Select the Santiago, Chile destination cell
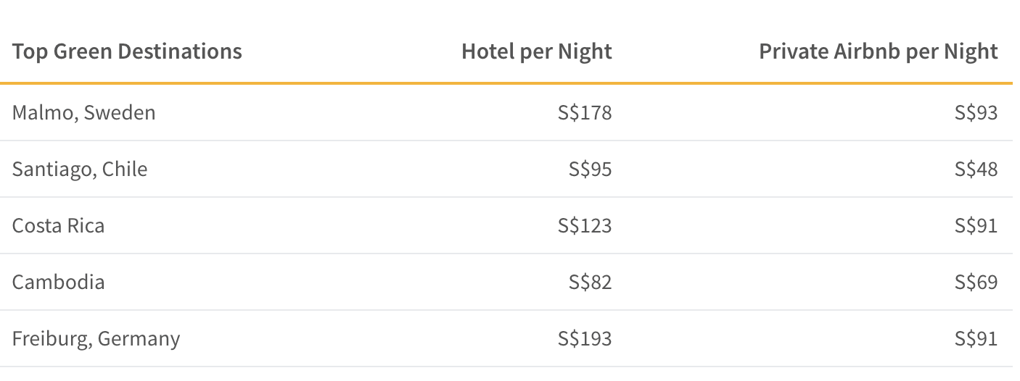 click(x=80, y=169)
